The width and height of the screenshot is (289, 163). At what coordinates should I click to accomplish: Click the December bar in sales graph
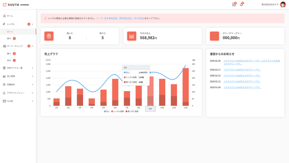[185, 87]
